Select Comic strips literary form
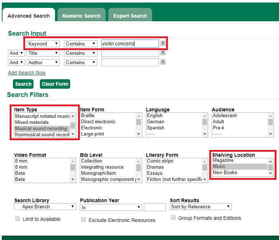Screen dimensions: 279x240 [x=174, y=161]
